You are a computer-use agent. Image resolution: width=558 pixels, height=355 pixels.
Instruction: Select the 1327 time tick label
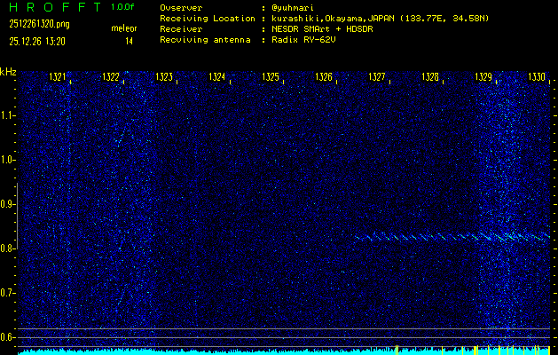click(x=377, y=78)
